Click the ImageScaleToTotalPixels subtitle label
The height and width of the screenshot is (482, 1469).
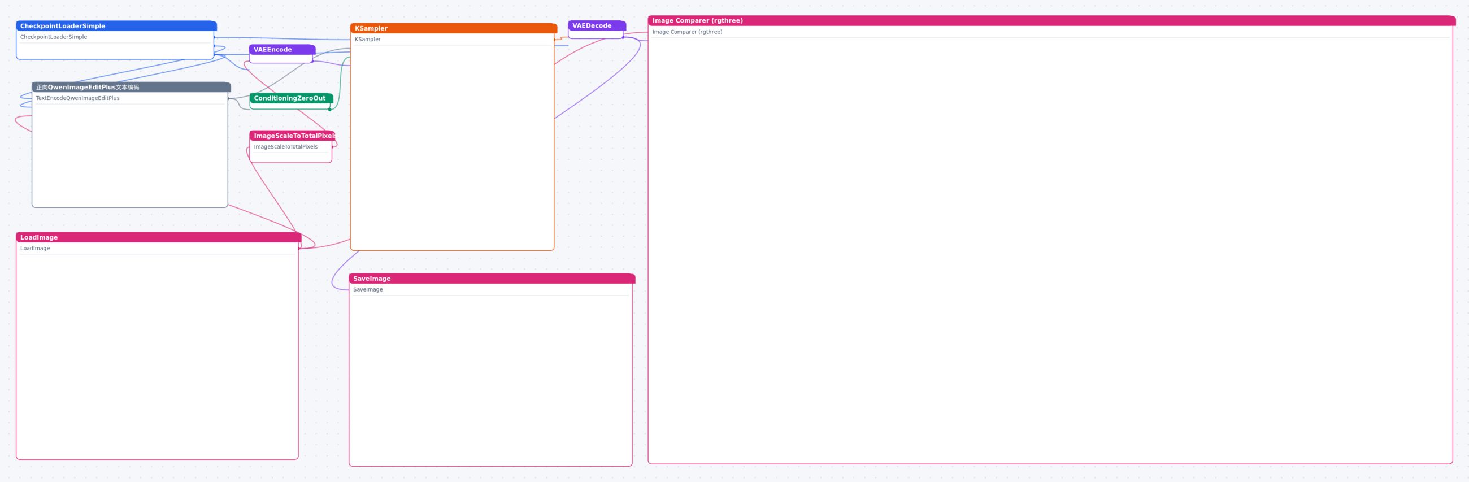[286, 146]
